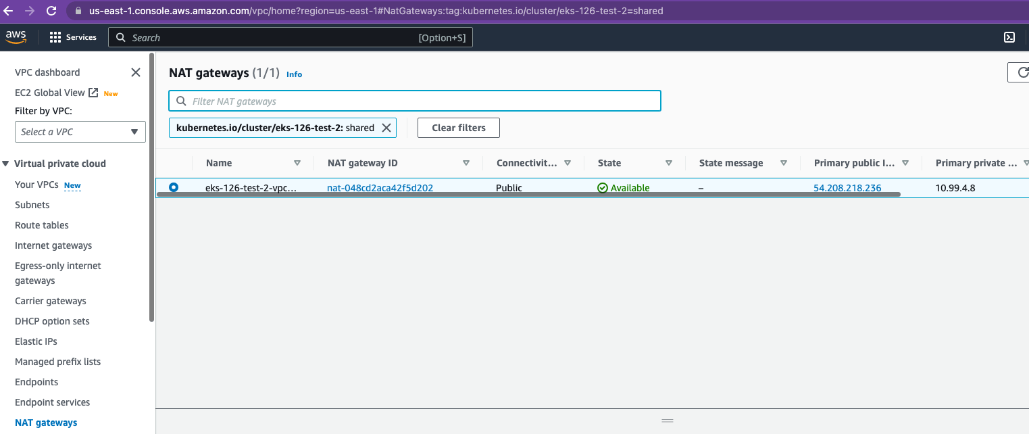Open the Route tables sidebar section

41,224
